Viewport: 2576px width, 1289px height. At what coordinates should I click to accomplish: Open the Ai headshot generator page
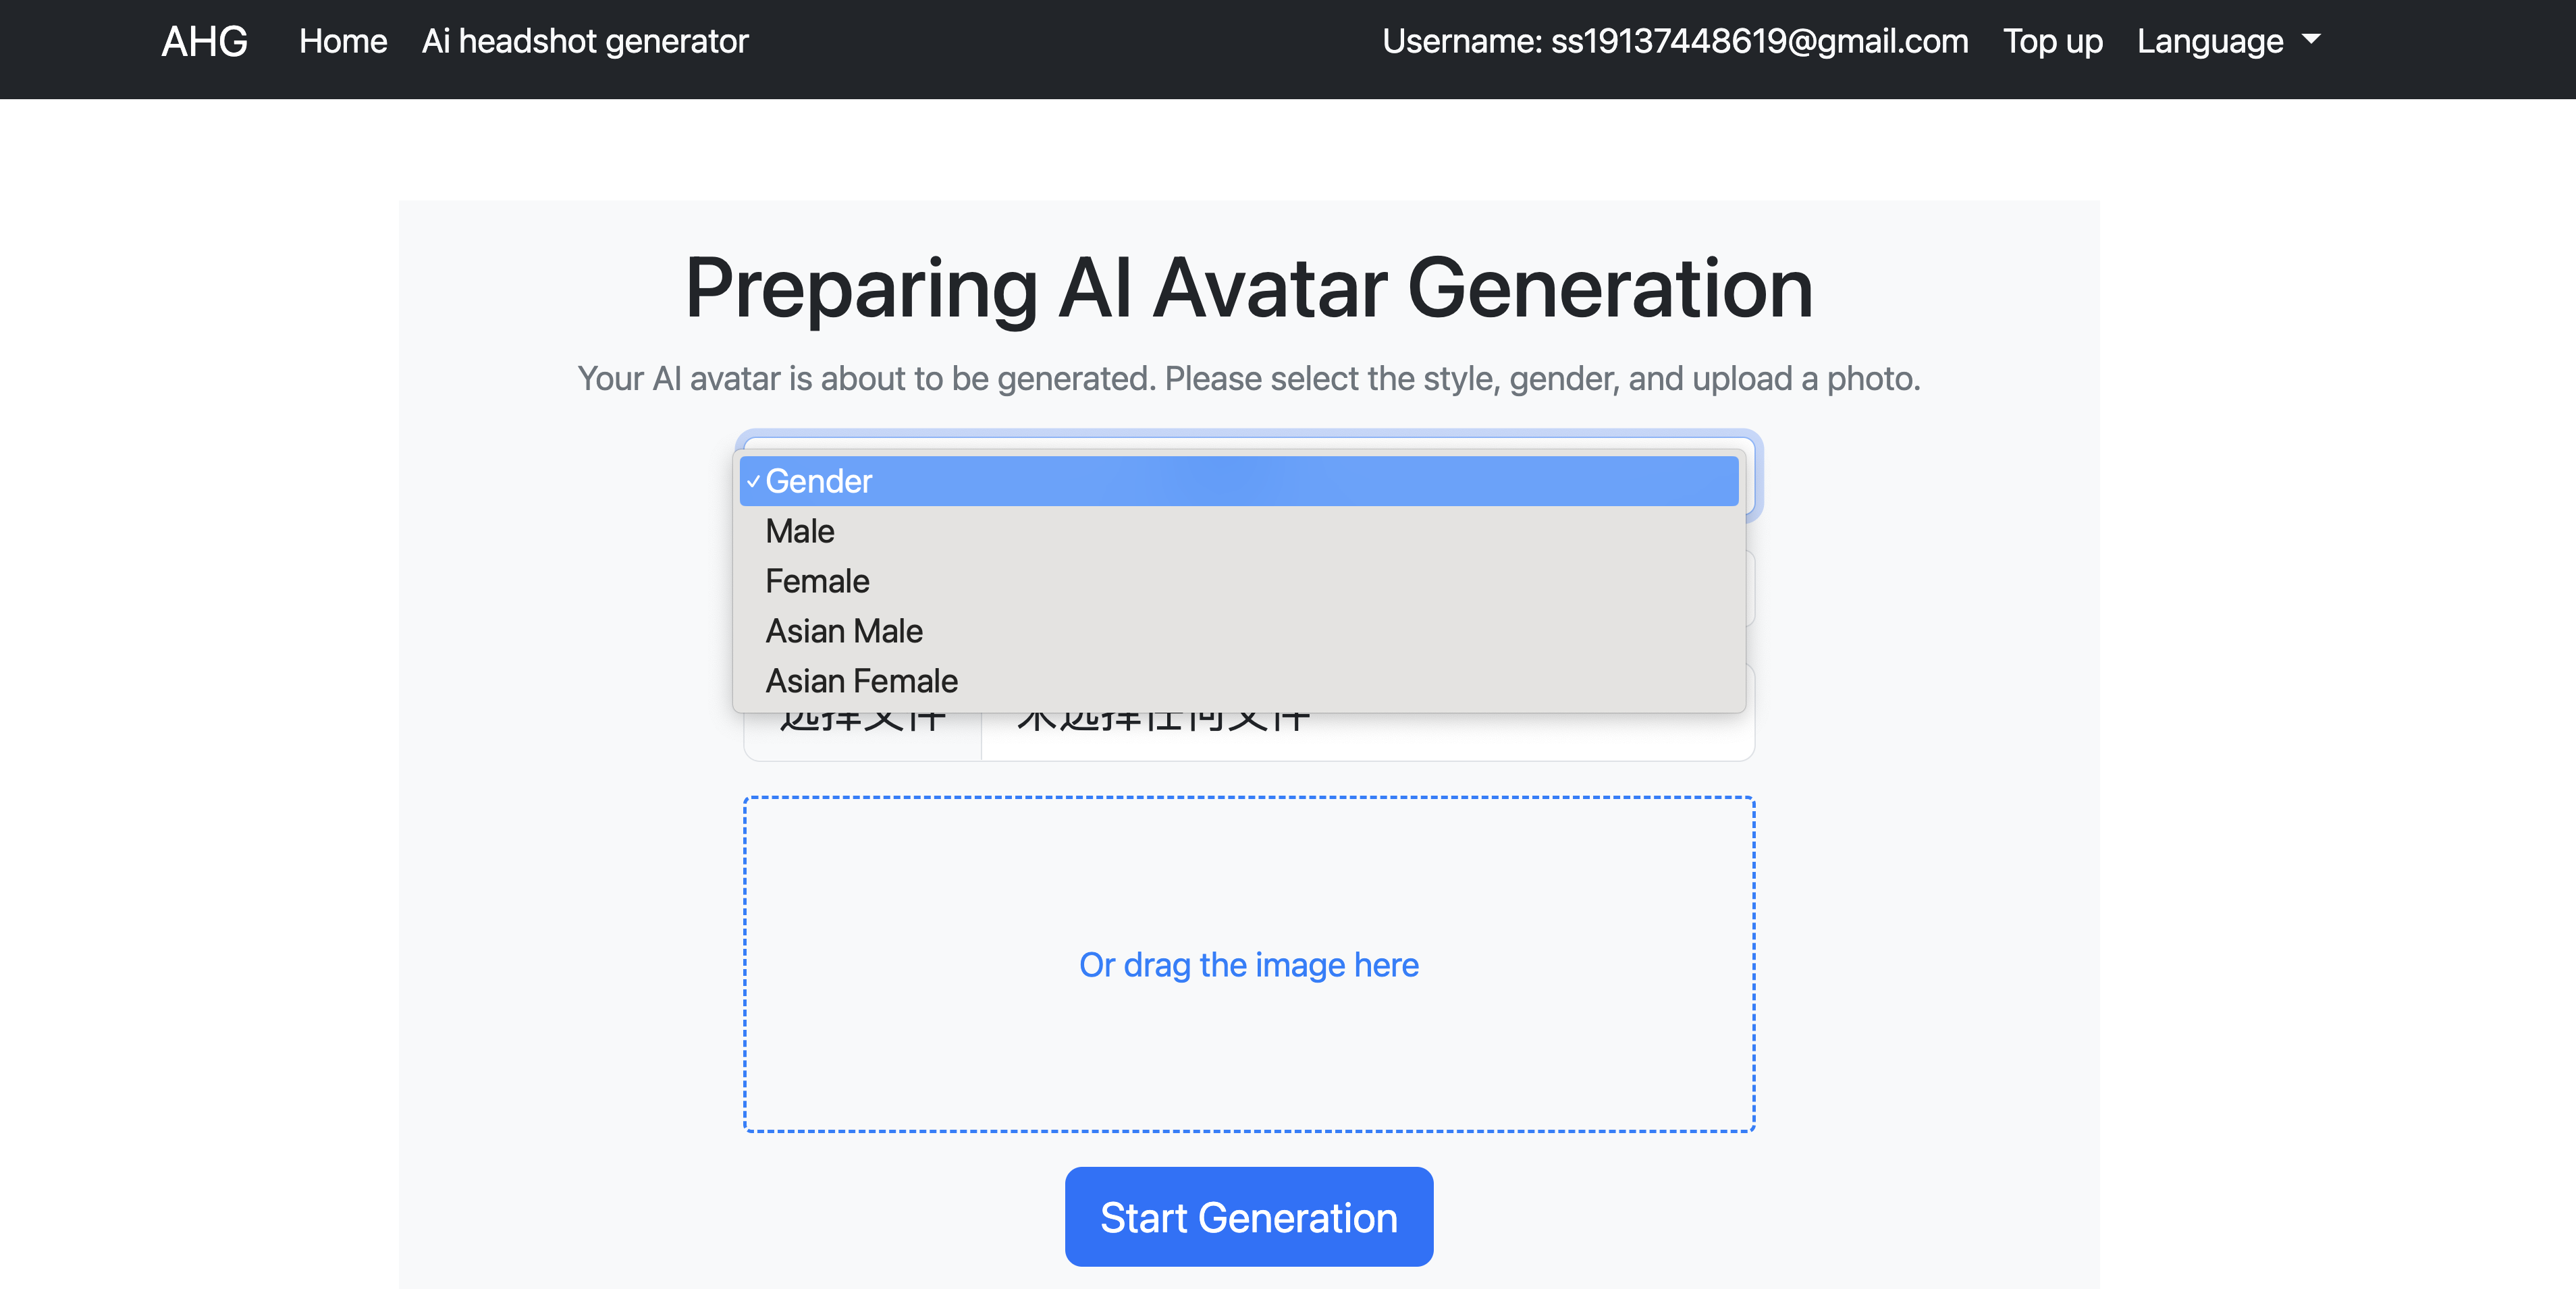pyautogui.click(x=585, y=42)
